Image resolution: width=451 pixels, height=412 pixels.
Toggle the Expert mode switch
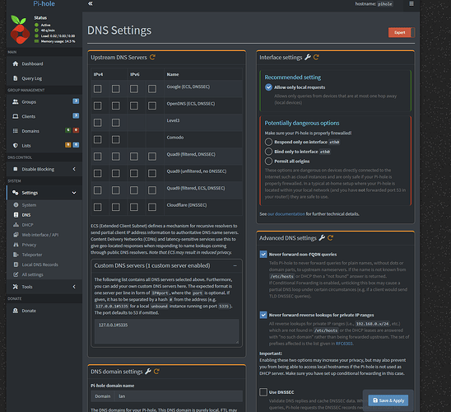pyautogui.click(x=402, y=32)
